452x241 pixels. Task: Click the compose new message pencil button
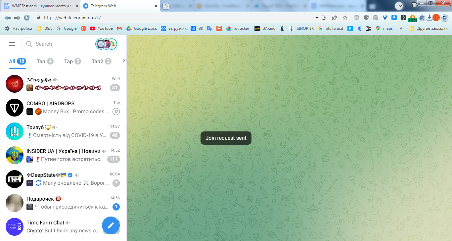tap(111, 225)
